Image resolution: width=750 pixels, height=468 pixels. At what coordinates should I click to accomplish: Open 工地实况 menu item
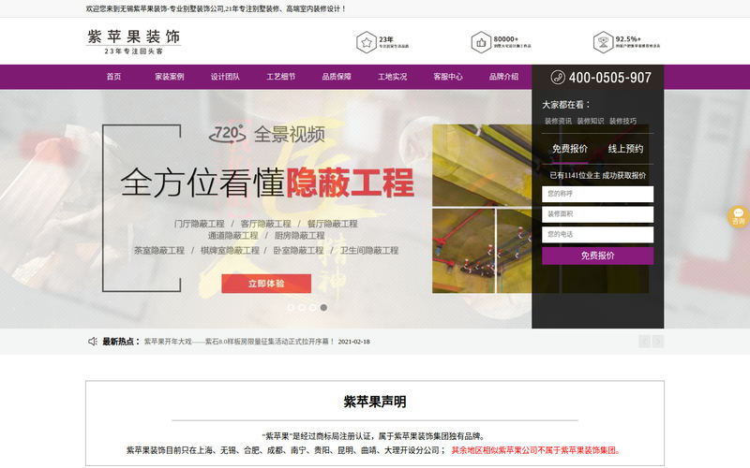pyautogui.click(x=392, y=77)
